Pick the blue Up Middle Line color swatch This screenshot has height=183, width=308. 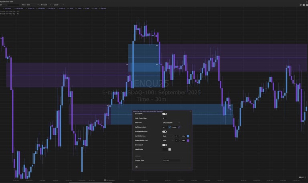(x=188, y=136)
